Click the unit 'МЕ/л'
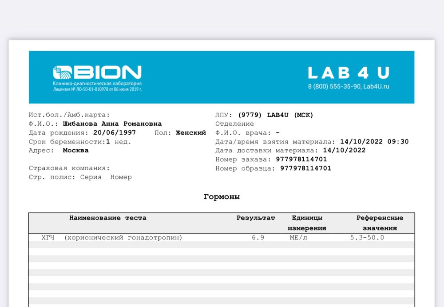 pyautogui.click(x=298, y=238)
